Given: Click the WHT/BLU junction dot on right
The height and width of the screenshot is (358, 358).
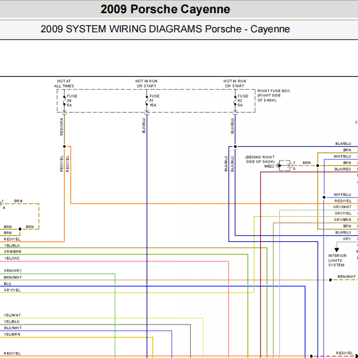Looking at the screenshot, I should tap(324, 197).
